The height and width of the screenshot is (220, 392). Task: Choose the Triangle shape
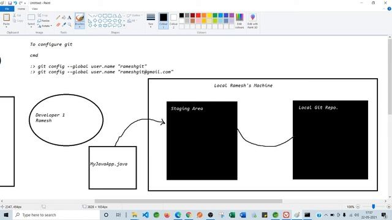(120, 16)
